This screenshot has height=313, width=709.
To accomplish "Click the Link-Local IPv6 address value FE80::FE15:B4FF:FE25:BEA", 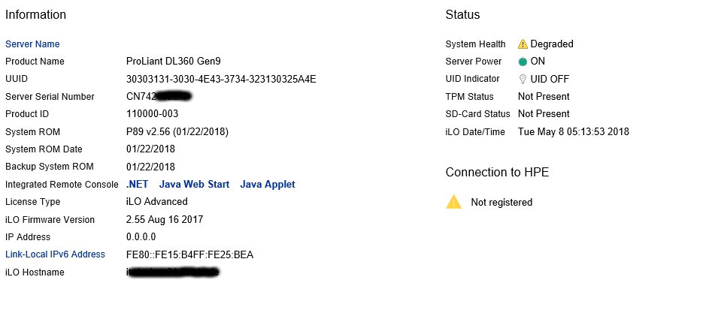I will tap(189, 254).
